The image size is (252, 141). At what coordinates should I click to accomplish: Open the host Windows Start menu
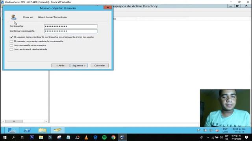tap(5, 137)
